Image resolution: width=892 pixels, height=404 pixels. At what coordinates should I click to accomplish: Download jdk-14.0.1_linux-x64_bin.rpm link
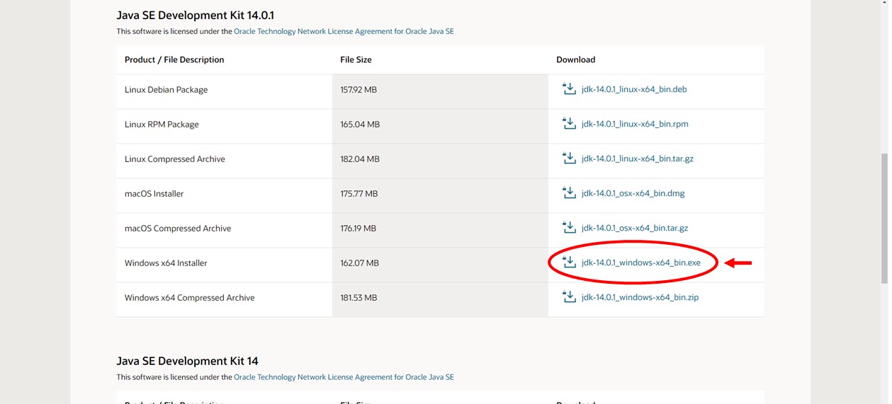pyautogui.click(x=635, y=124)
